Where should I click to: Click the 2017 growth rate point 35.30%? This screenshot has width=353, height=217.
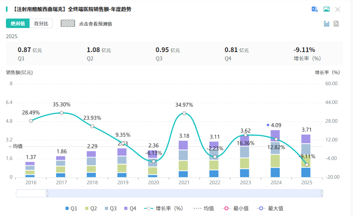(x=62, y=113)
